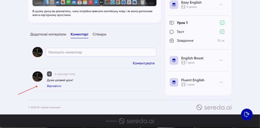Expand the English Boost module
The width and height of the screenshot is (260, 128).
(221, 60)
